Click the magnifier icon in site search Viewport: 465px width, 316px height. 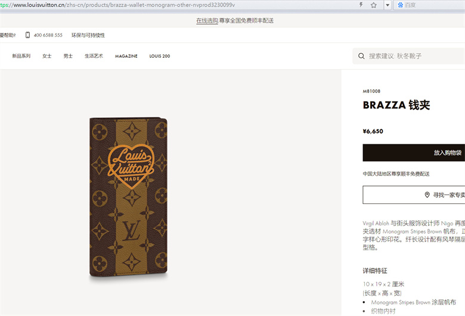coord(361,56)
